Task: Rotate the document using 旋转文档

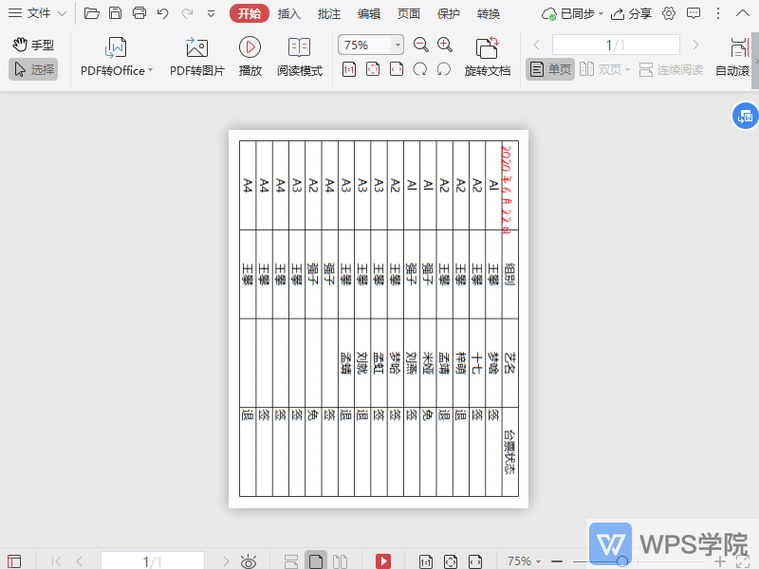Action: tap(488, 57)
